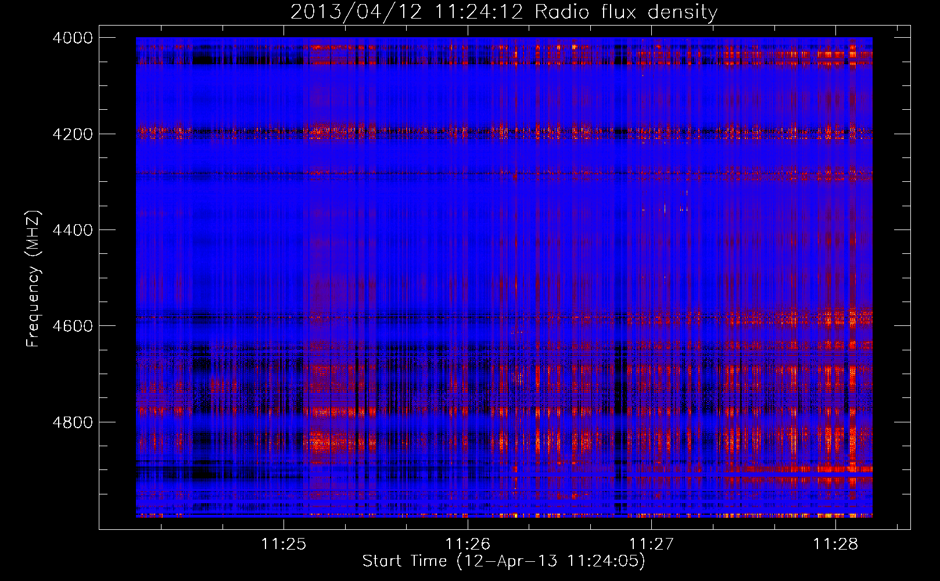The width and height of the screenshot is (940, 581).
Task: Click the 11:25 time axis label
Action: tap(284, 544)
